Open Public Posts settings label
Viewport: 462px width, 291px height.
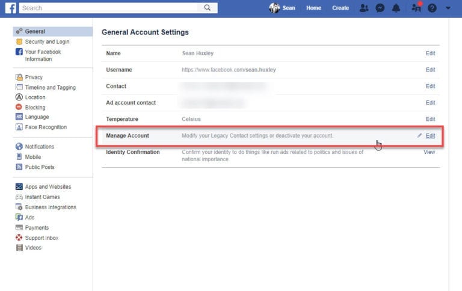40,167
